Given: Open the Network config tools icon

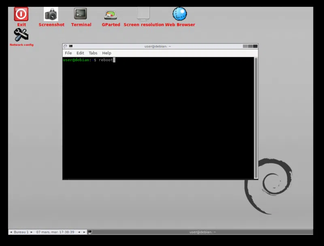Looking at the screenshot, I should click(x=21, y=35).
